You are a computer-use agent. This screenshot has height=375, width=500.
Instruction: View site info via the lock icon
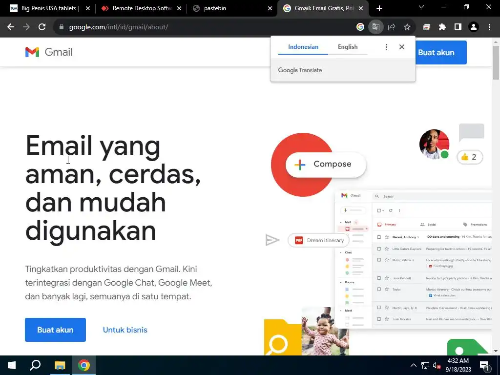pyautogui.click(x=62, y=27)
